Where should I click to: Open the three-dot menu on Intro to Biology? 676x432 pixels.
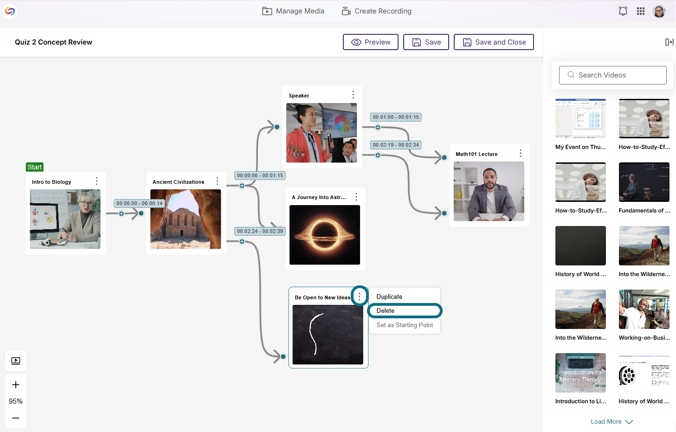pyautogui.click(x=97, y=181)
